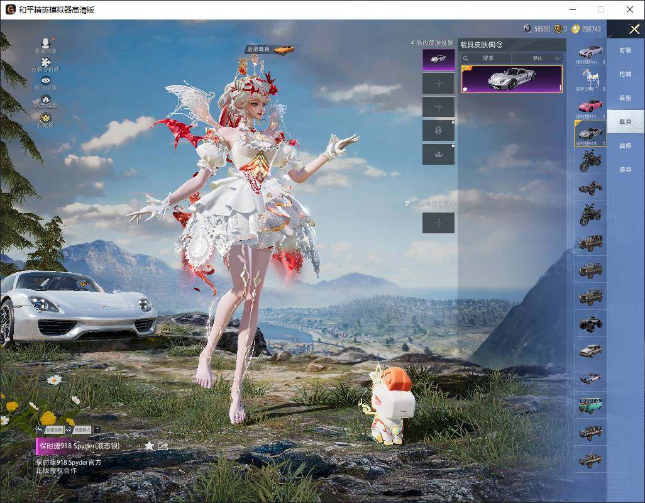Image resolution: width=645 pixels, height=503 pixels.
Task: Switch to the 战备 tab
Action: pos(626,146)
